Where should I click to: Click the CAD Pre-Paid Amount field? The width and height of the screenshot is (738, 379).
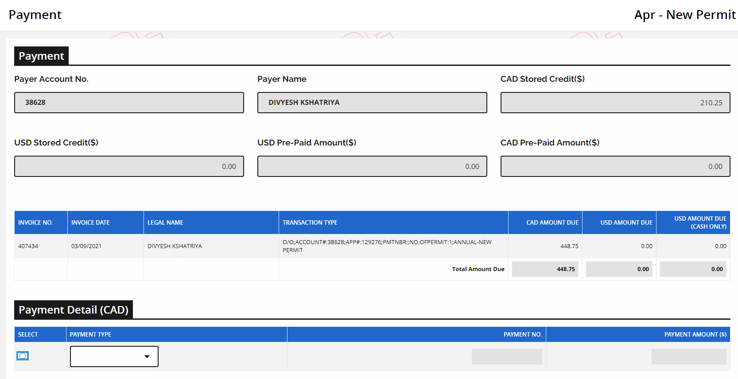point(615,166)
